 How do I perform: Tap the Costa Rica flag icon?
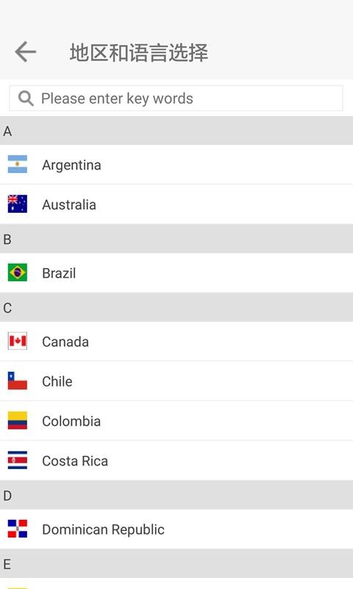(17, 460)
